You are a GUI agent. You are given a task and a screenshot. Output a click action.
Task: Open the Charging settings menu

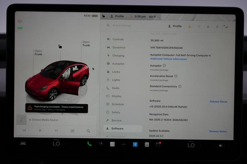(116, 55)
